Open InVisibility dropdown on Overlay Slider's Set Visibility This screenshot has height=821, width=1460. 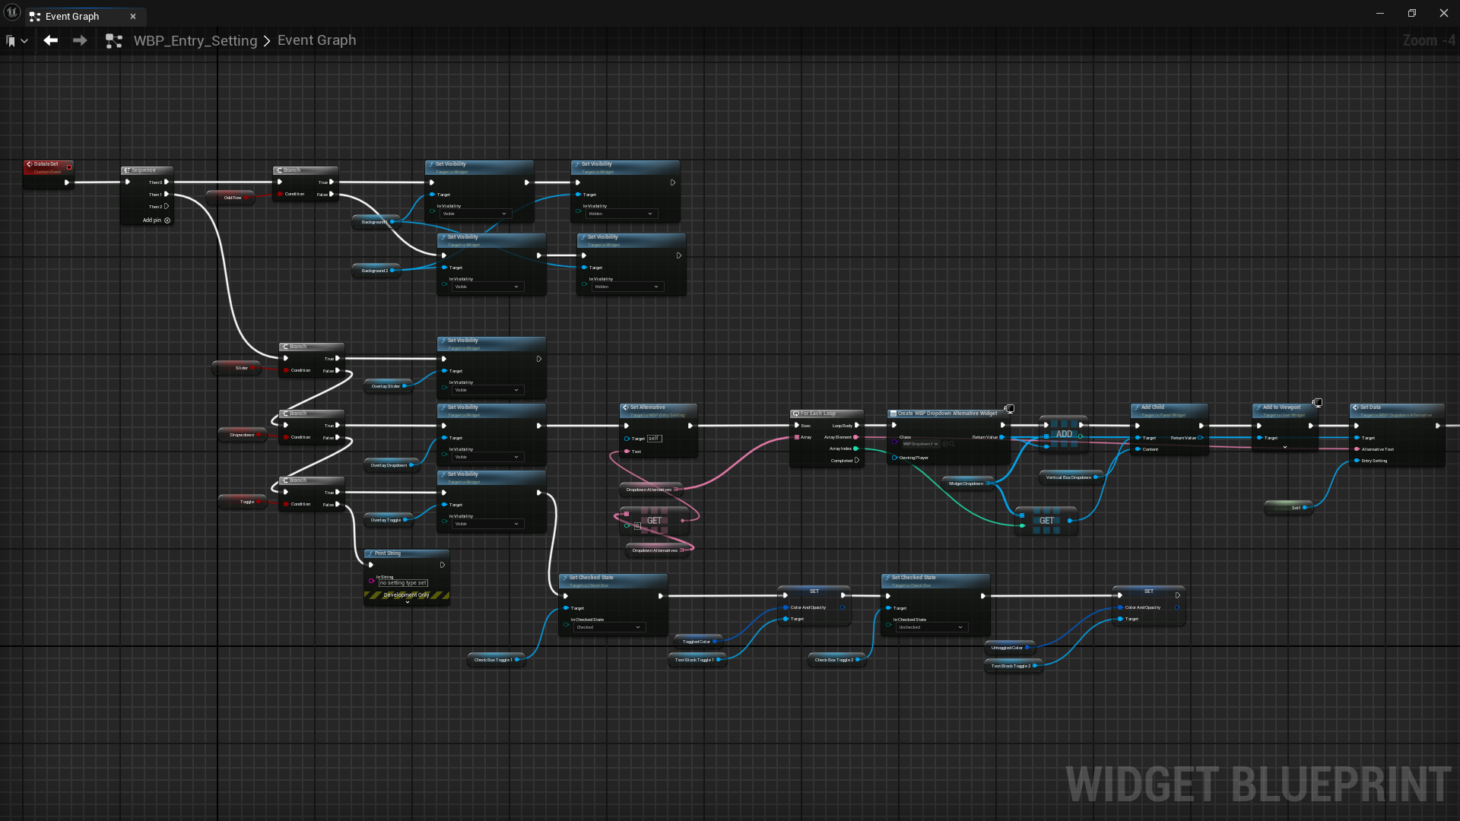click(x=487, y=390)
